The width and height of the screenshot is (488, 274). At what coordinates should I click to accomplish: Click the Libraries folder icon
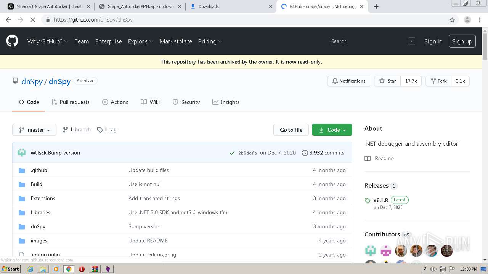(22, 212)
